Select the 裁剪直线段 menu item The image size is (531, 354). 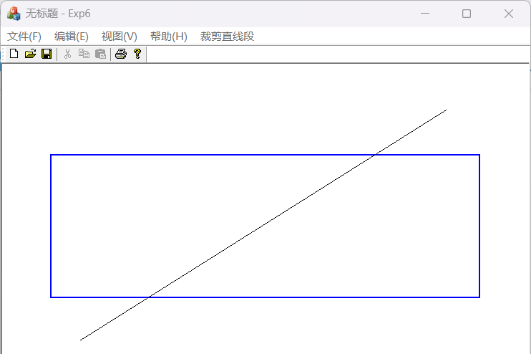point(227,37)
